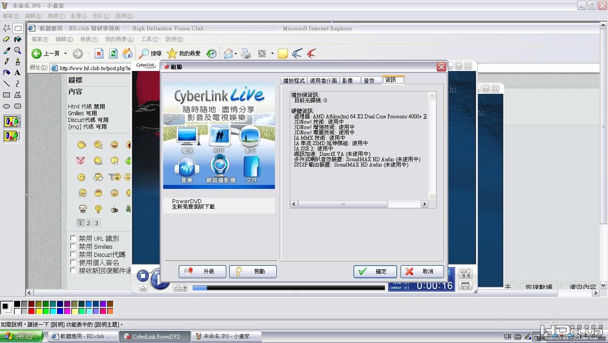Confirm with the 確定 button
Image resolution: width=608 pixels, height=343 pixels.
pos(375,272)
